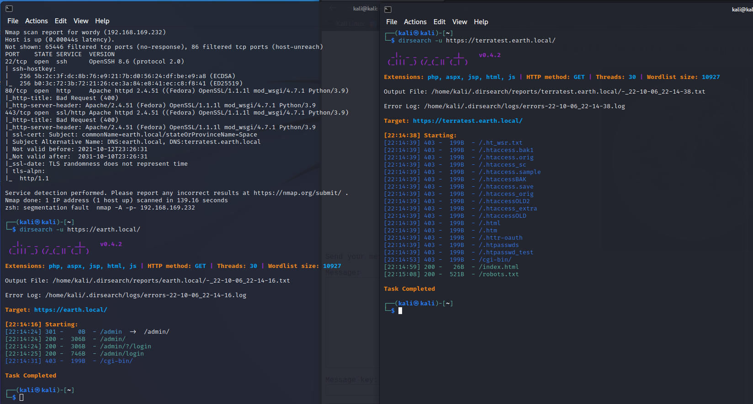Open the File menu in the left terminal
The height and width of the screenshot is (404, 753).
coord(13,21)
